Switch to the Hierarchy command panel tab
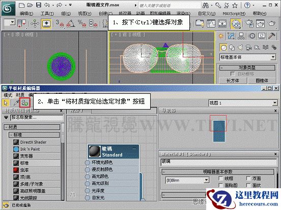Viewport: 281px width, 210px height. pos(241,36)
